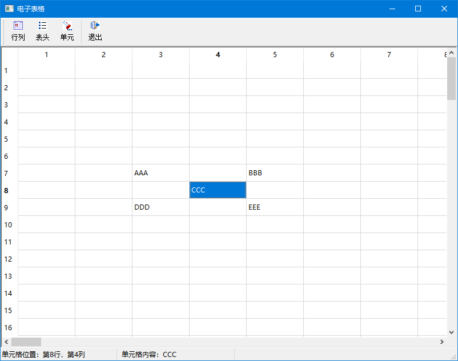
Task: Open the 行列 (rows/columns) toolbar tool
Action: [x=18, y=31]
